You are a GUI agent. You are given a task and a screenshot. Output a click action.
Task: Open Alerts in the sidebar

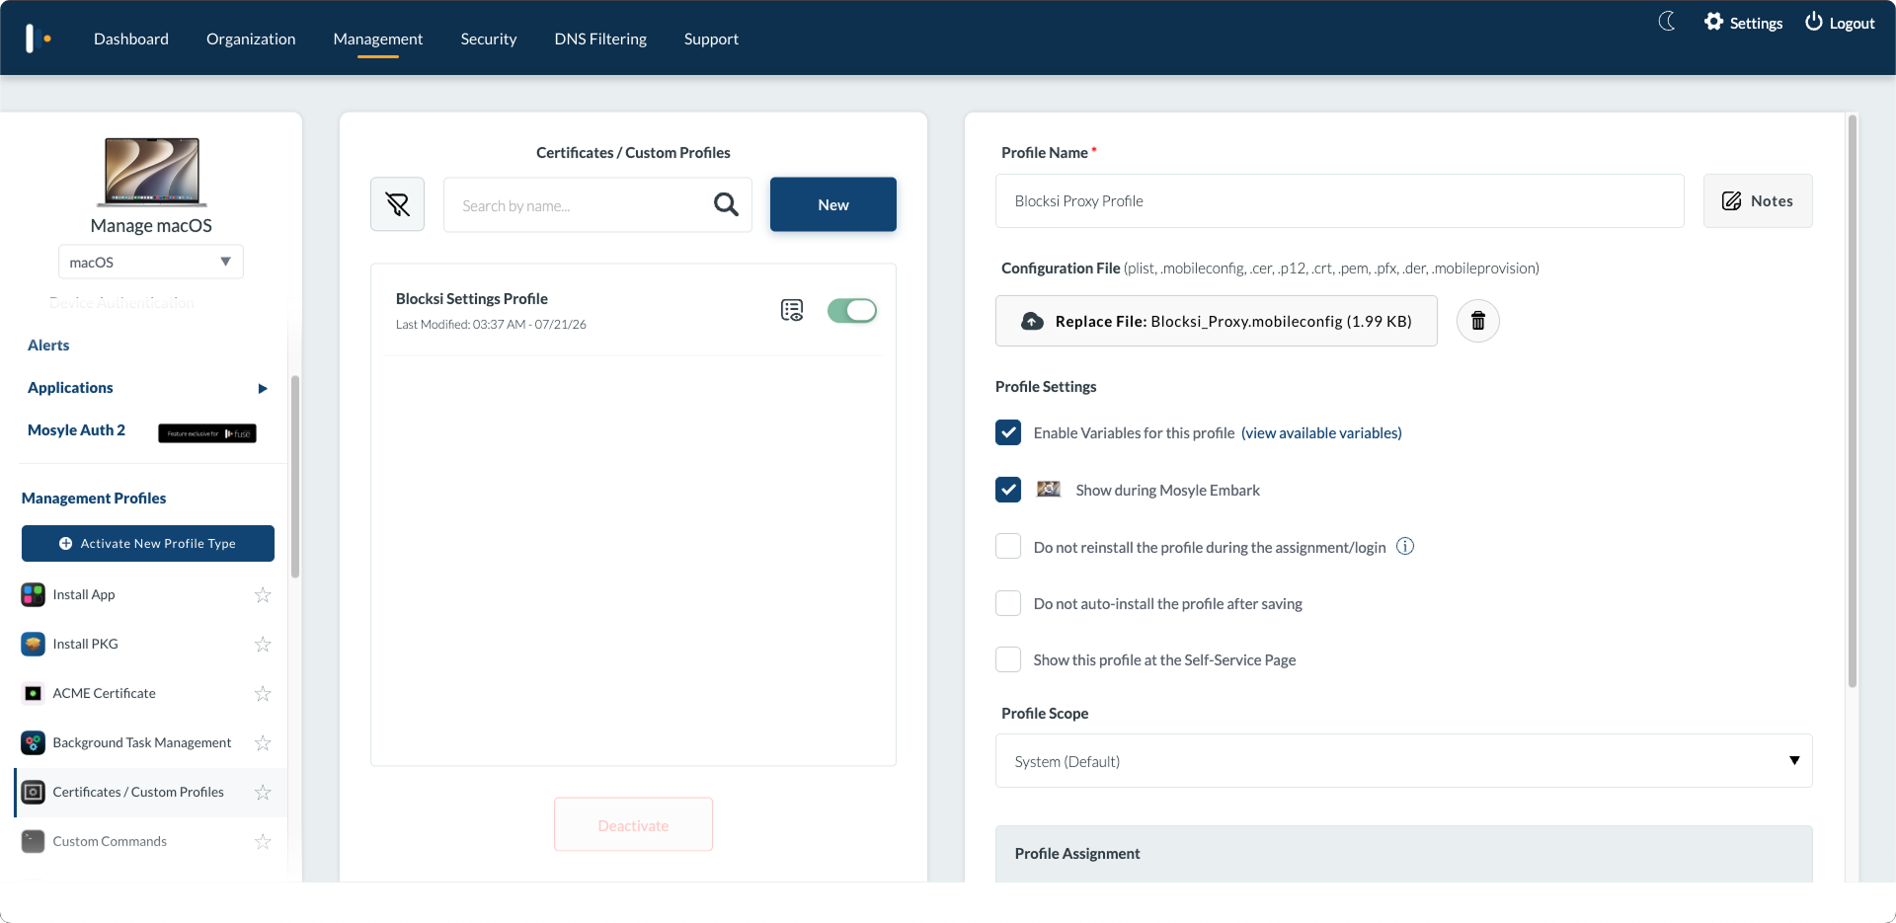tap(48, 345)
